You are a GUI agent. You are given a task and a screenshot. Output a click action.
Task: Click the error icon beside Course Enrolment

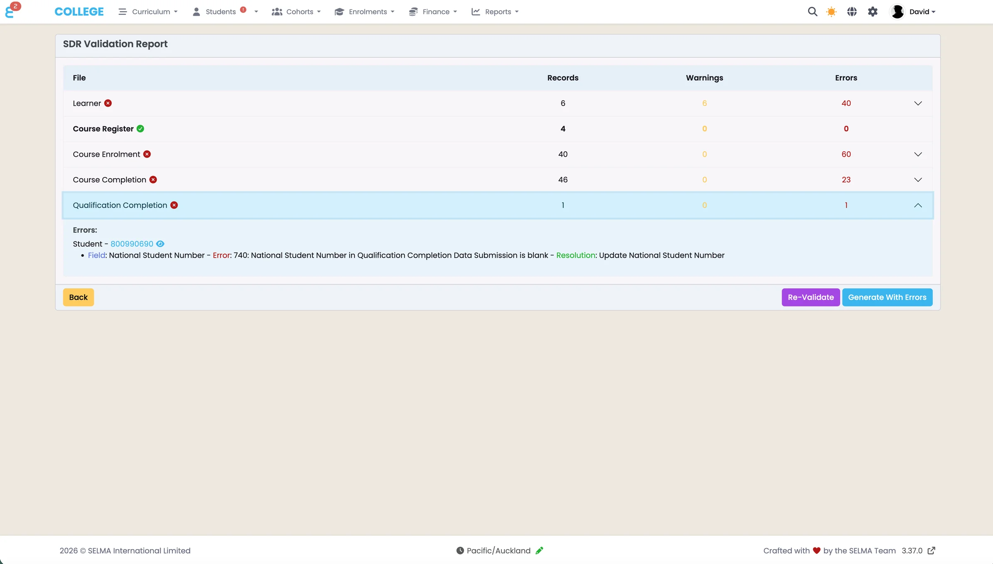147,154
